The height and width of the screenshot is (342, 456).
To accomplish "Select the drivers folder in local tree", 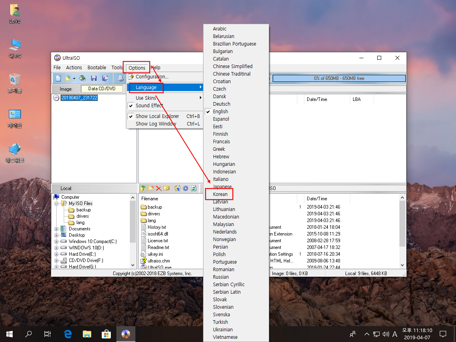I will (x=83, y=216).
